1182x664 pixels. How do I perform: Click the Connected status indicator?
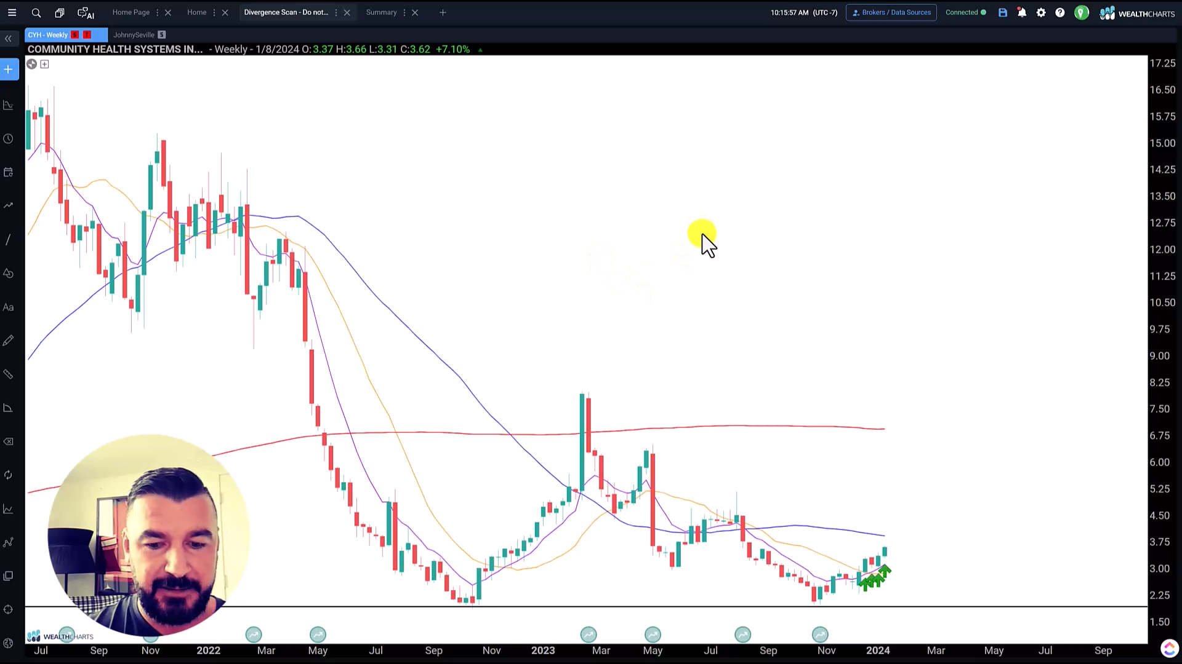[965, 12]
